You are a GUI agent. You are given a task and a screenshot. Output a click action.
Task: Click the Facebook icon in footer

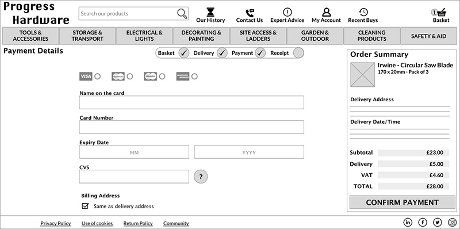click(x=423, y=223)
